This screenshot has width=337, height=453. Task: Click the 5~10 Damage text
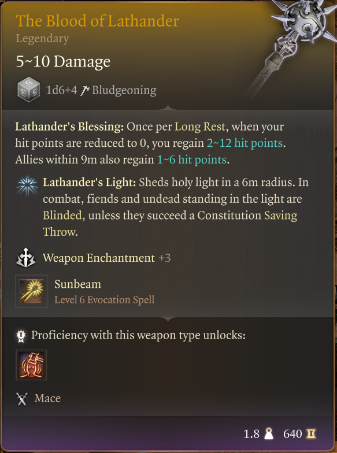(63, 61)
